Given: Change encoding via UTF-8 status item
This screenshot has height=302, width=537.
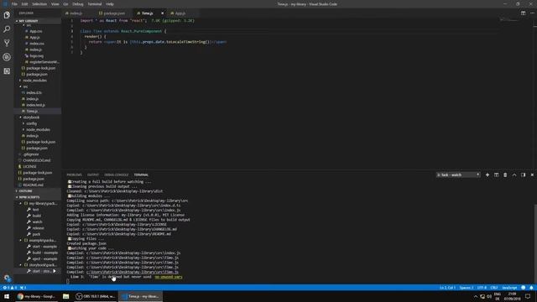Looking at the screenshot, I should point(482,288).
